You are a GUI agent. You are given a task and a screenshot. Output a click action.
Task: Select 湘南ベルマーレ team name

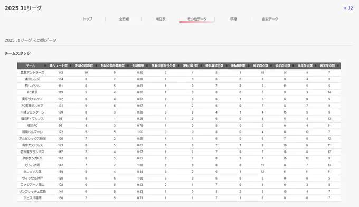pyautogui.click(x=32, y=132)
